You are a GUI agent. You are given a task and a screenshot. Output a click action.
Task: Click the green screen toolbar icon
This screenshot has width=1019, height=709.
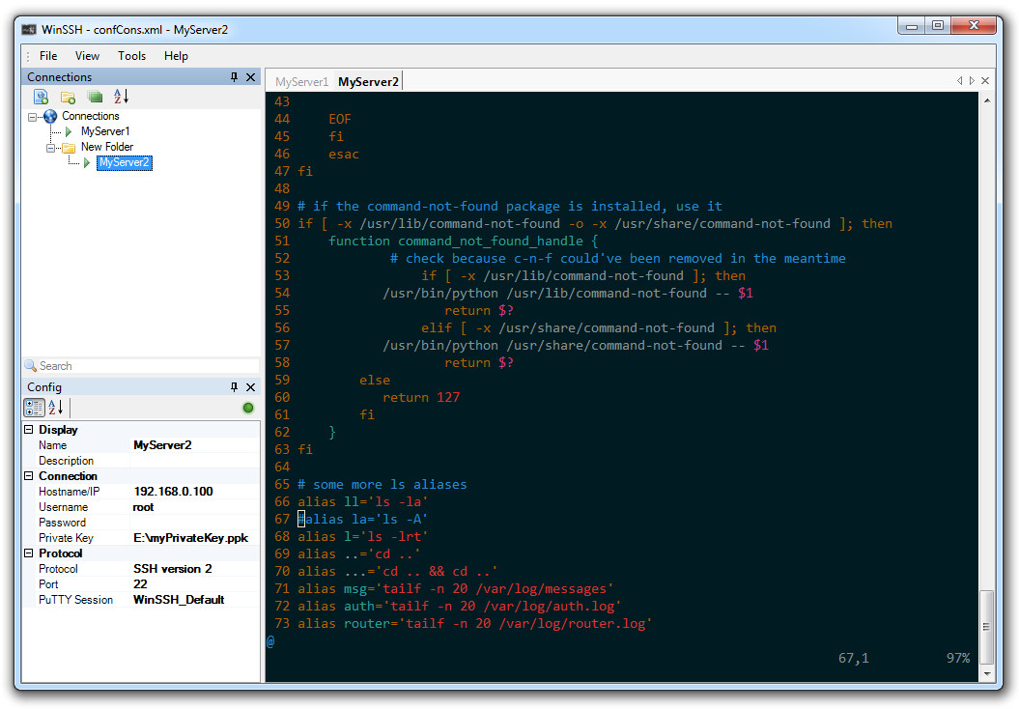point(95,97)
